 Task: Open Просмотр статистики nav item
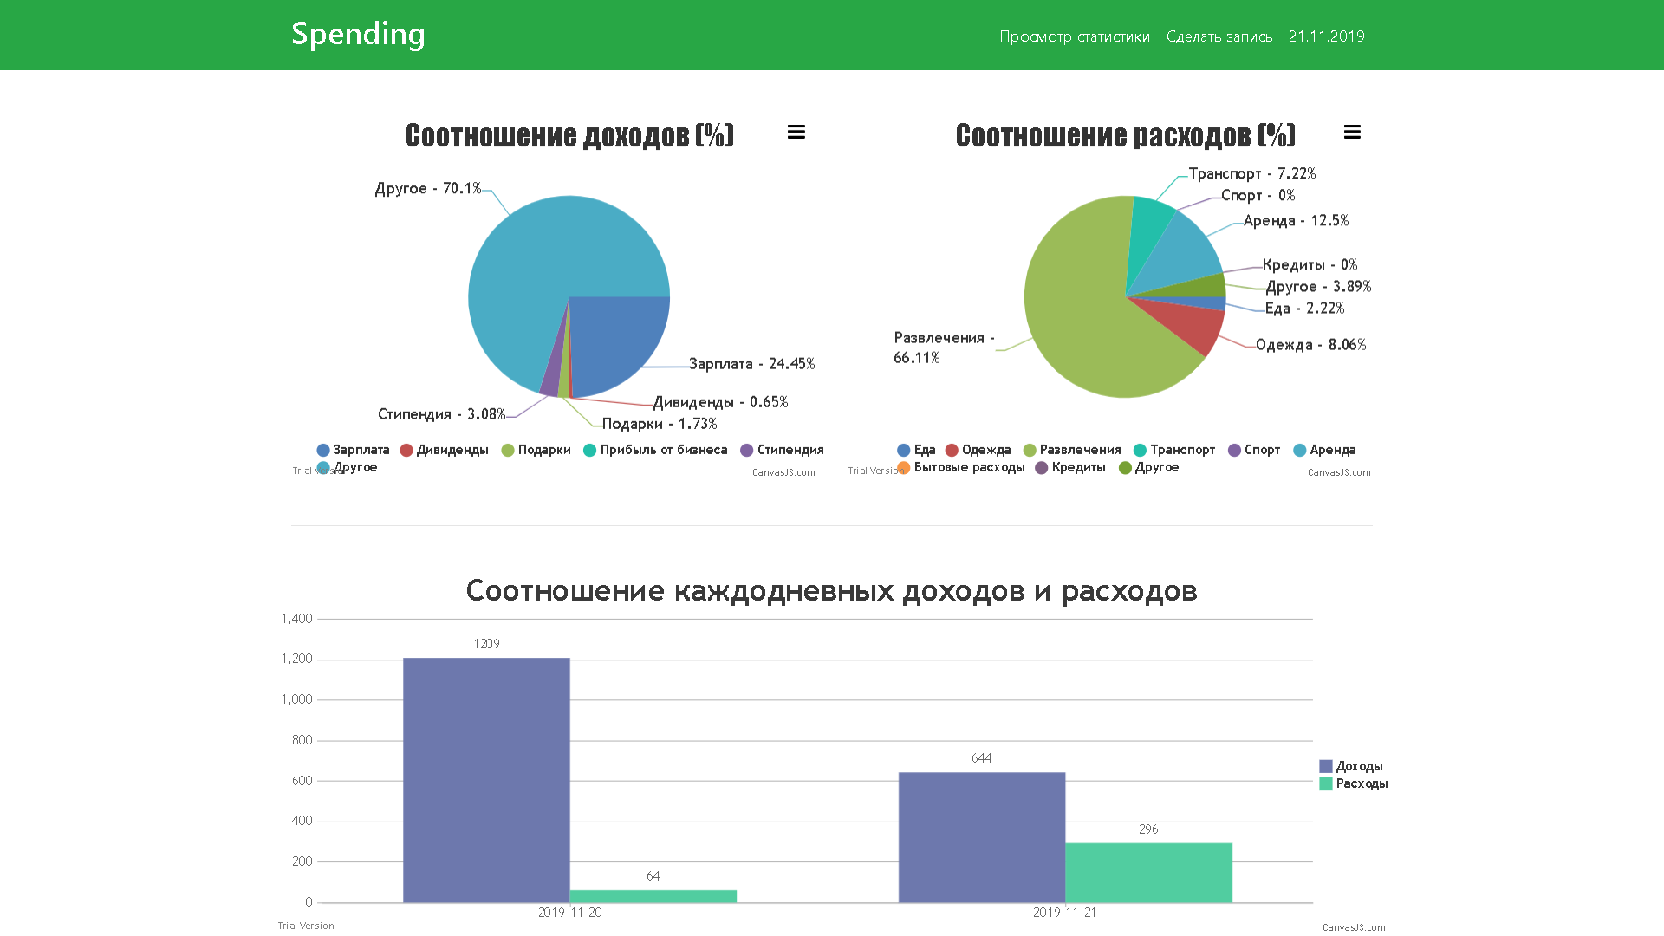(x=1074, y=36)
